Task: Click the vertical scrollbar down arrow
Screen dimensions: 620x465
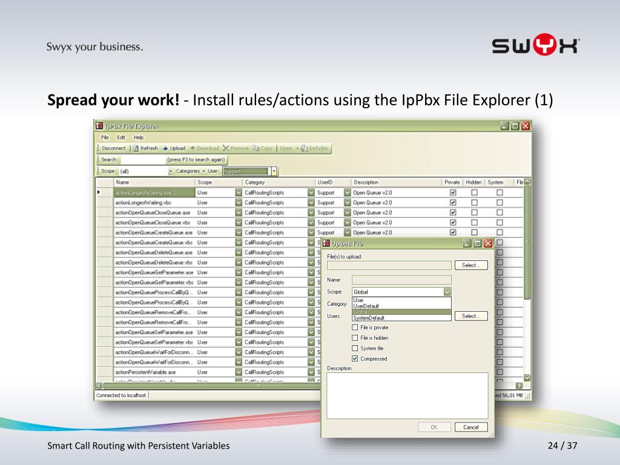Action: click(x=527, y=378)
